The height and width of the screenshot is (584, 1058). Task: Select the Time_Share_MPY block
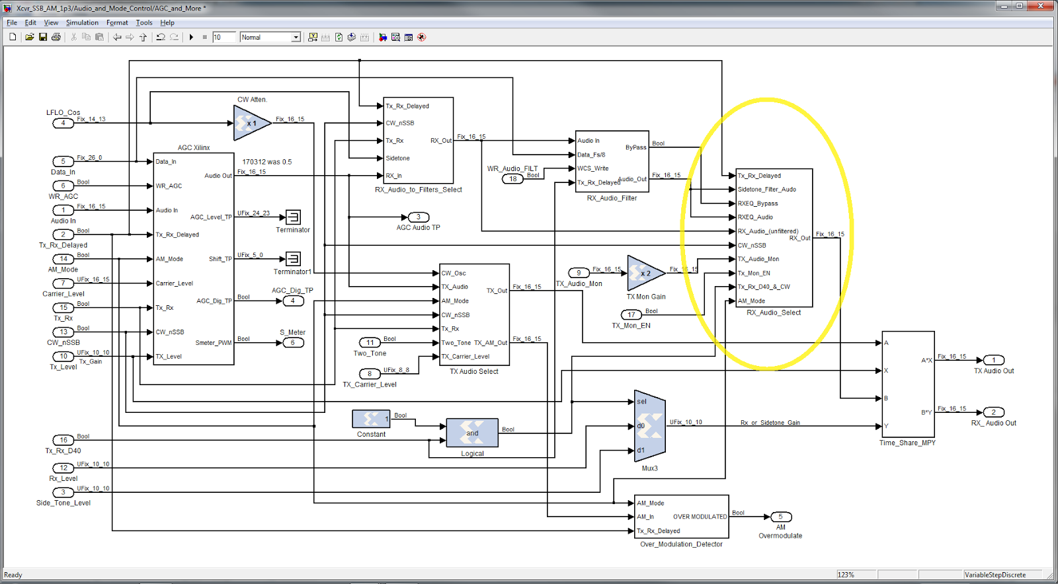(x=908, y=384)
